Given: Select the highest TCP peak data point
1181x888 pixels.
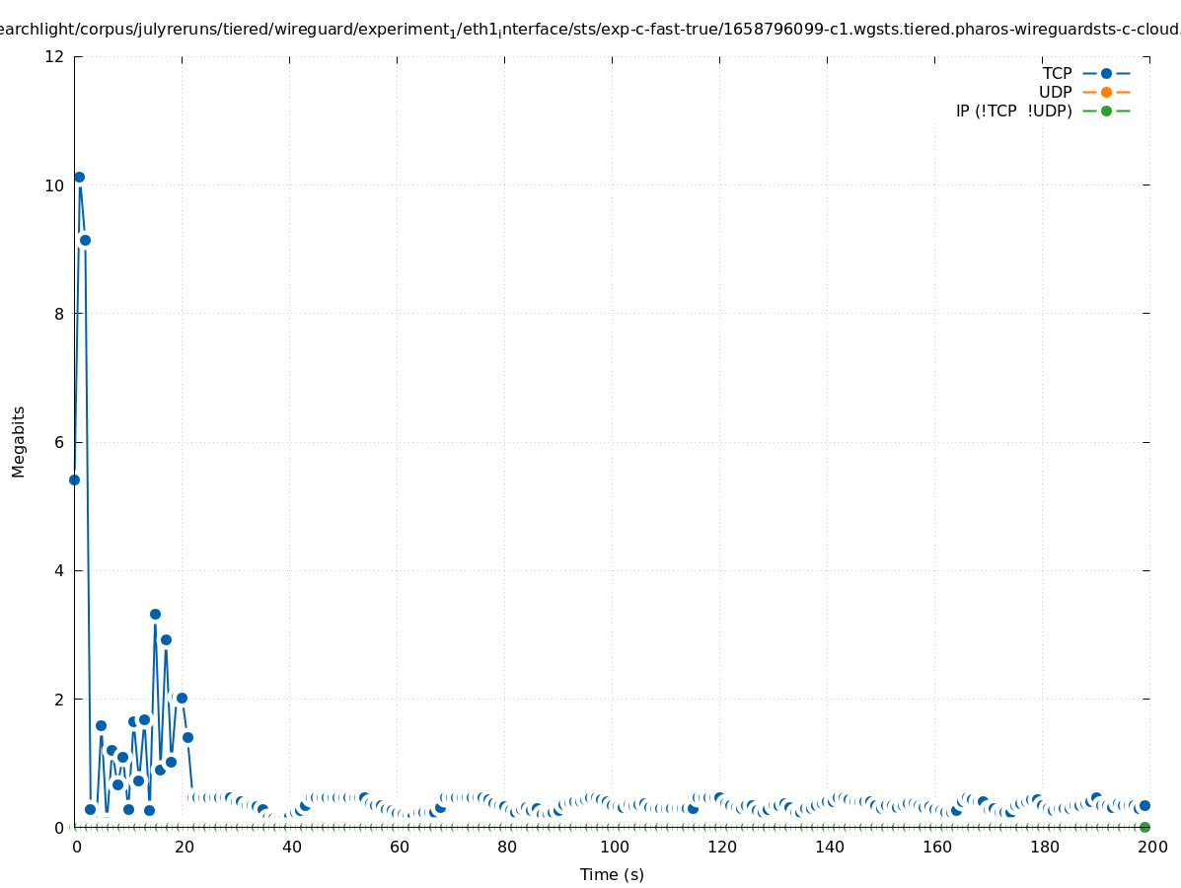Looking at the screenshot, I should click(x=79, y=178).
